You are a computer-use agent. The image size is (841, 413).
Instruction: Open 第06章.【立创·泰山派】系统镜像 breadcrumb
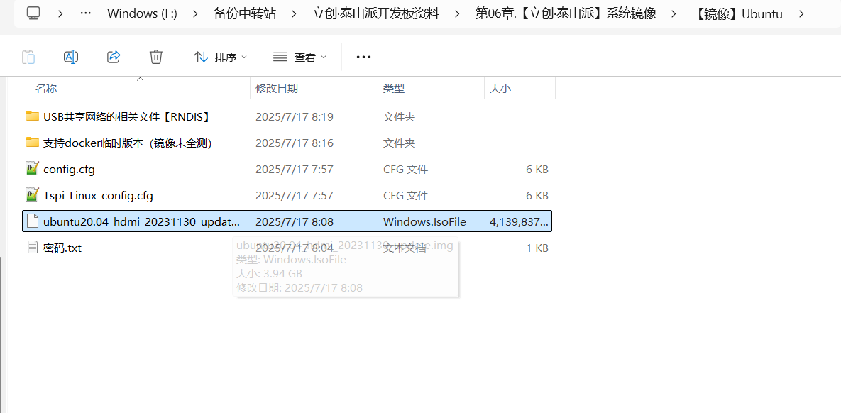[x=566, y=13]
